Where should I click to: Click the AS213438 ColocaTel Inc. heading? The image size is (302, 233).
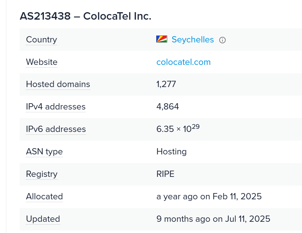pos(85,16)
